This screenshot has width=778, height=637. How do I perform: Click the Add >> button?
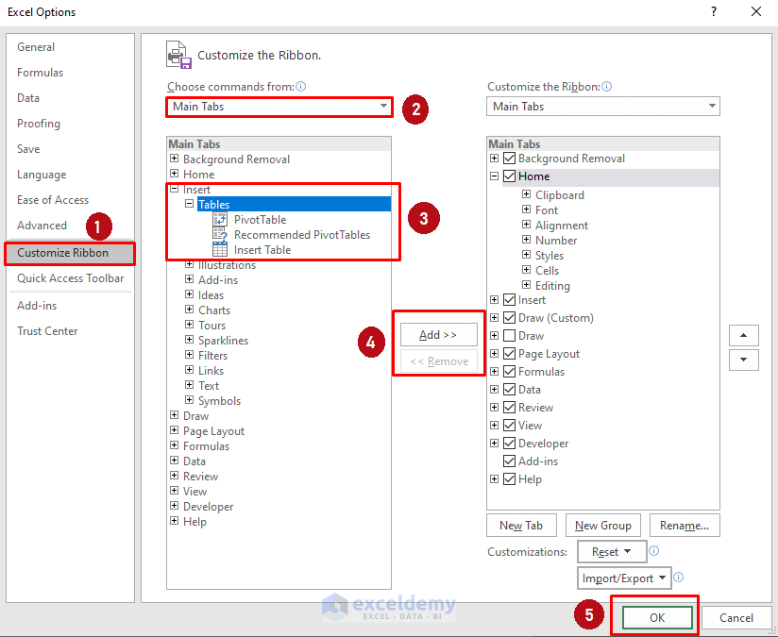tap(439, 335)
